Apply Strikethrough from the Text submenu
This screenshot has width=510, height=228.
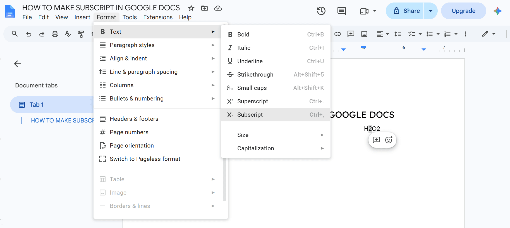(x=276, y=75)
